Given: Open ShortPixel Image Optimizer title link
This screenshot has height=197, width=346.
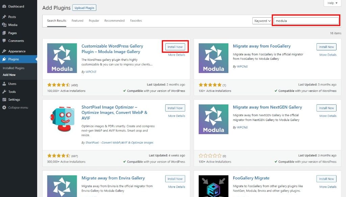Looking at the screenshot, I should click(x=114, y=113).
